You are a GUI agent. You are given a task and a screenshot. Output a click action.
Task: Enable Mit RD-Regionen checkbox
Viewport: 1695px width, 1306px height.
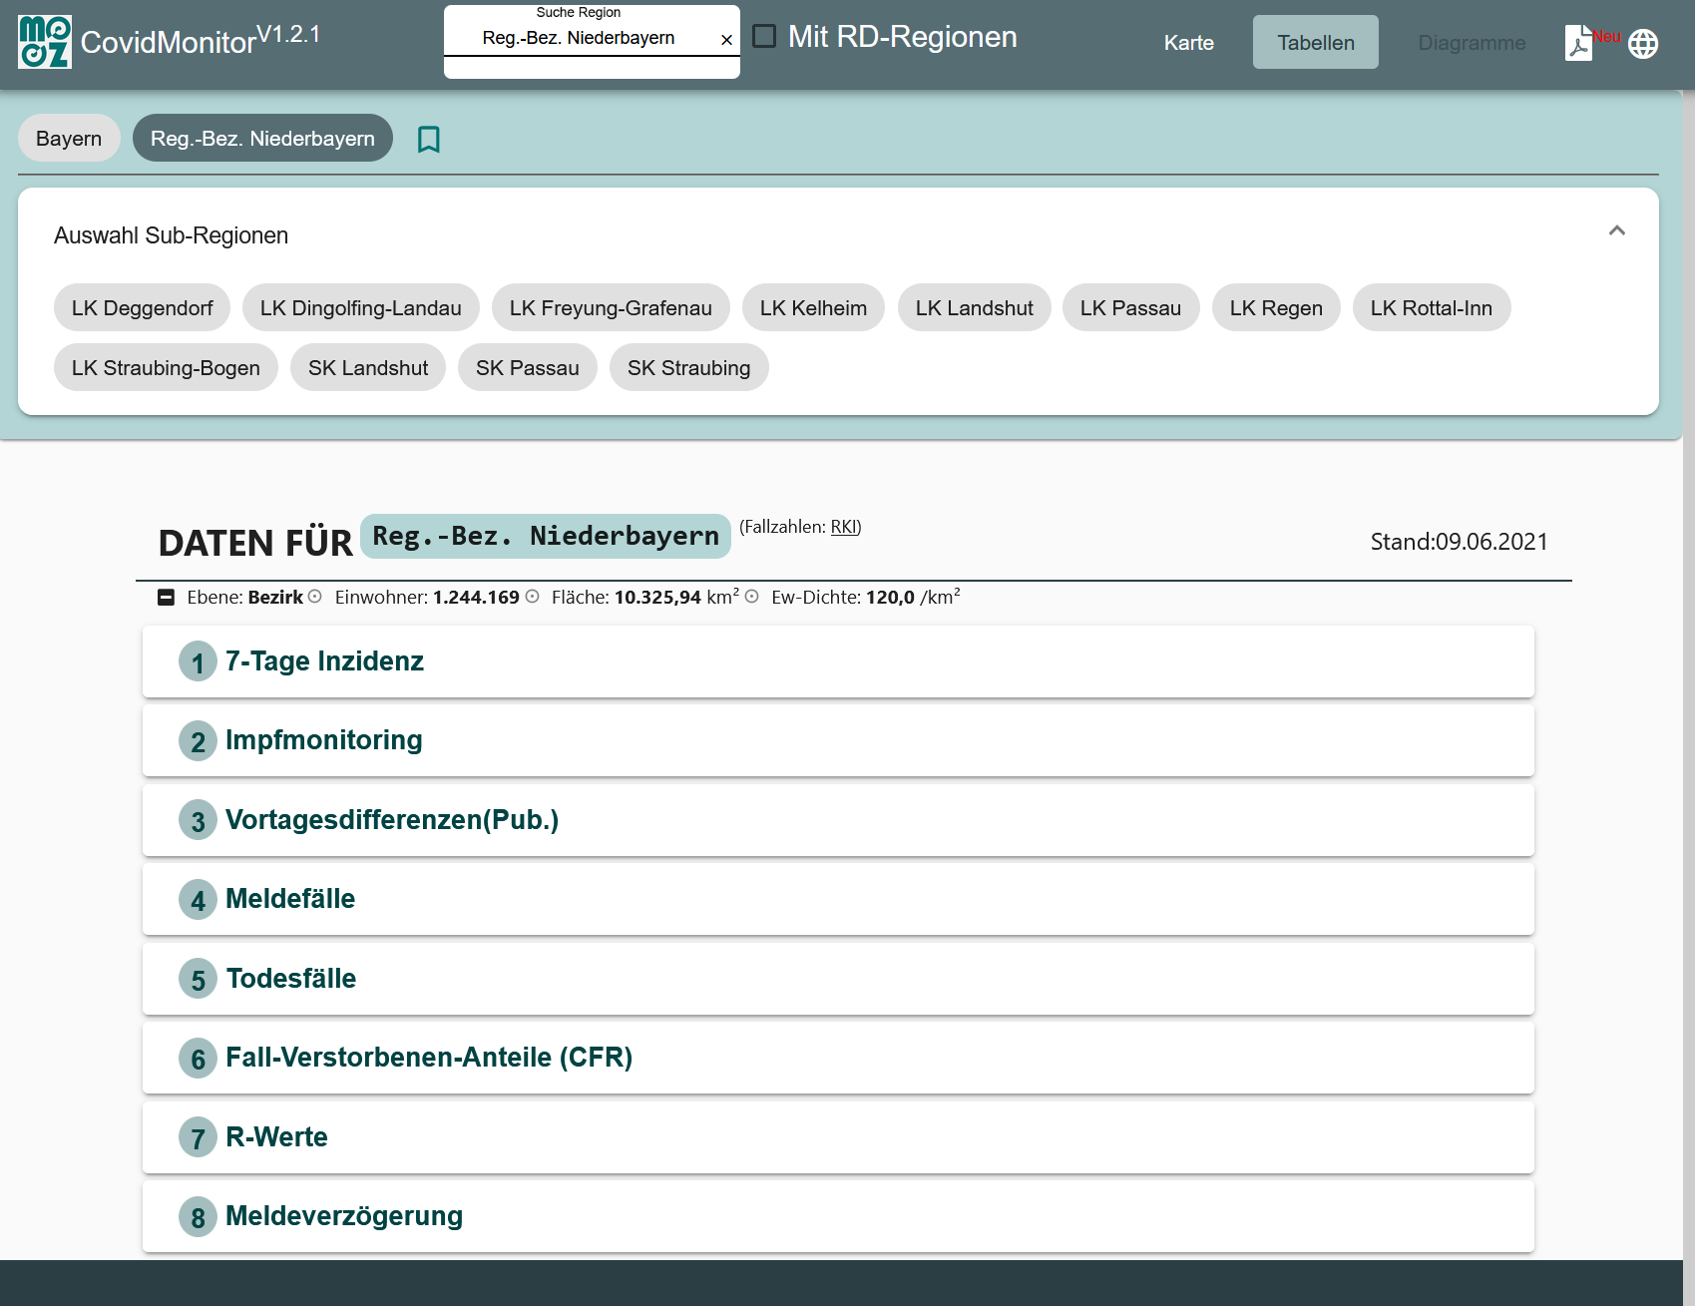tap(764, 37)
